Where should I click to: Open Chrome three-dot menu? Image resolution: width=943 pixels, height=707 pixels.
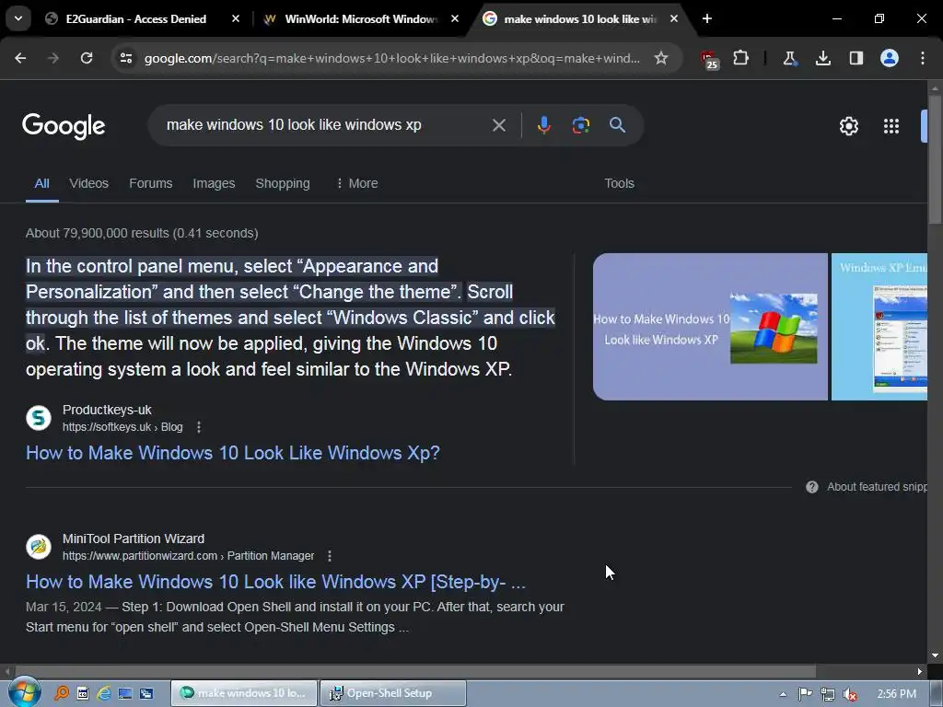923,58
